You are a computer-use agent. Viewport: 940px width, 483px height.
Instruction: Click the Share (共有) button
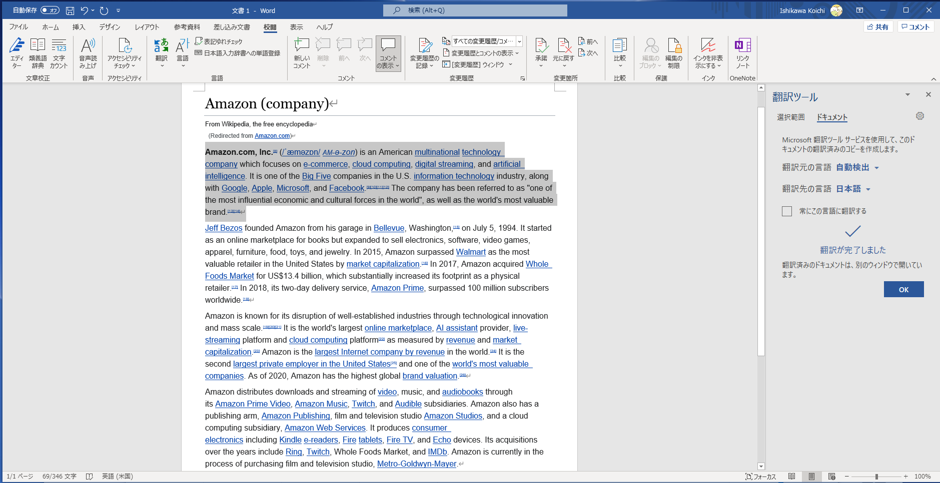(x=878, y=27)
